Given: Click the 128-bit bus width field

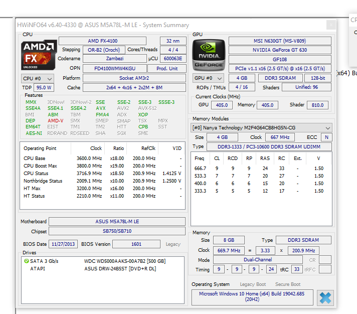Looking at the screenshot, I should coord(318,78).
